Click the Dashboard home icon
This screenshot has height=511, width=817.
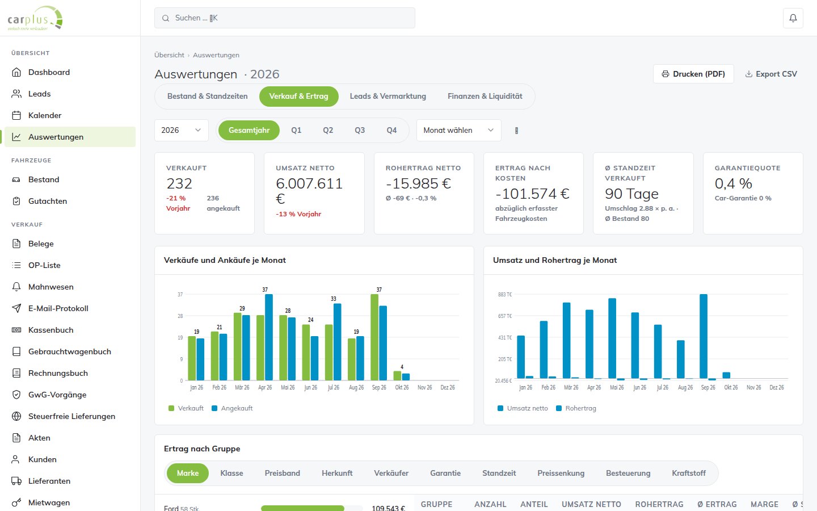tap(16, 72)
